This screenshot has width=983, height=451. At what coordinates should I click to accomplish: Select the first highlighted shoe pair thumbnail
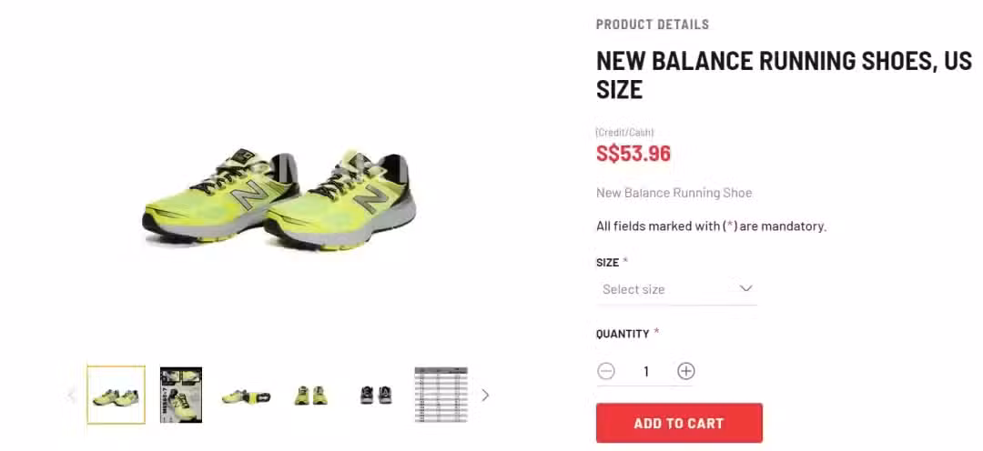point(116,395)
